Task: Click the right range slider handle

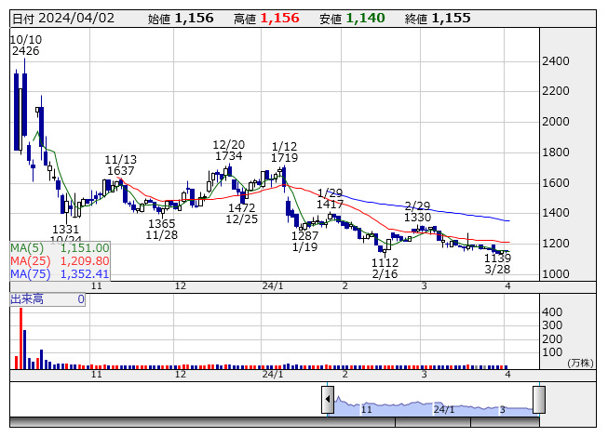Action: 538,400
